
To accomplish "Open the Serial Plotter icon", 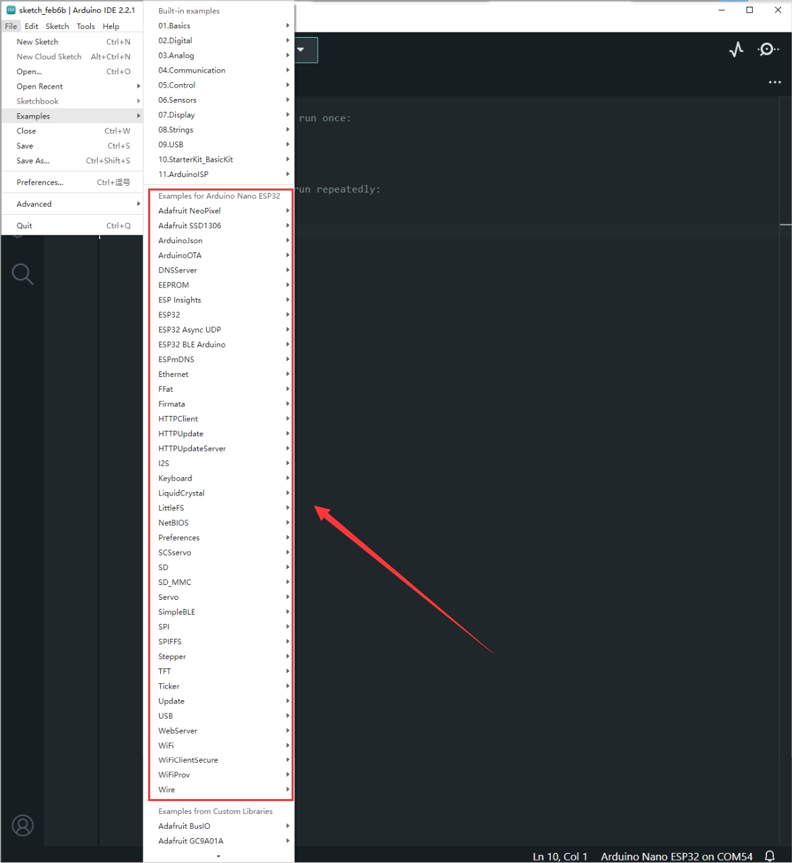I will pos(736,49).
